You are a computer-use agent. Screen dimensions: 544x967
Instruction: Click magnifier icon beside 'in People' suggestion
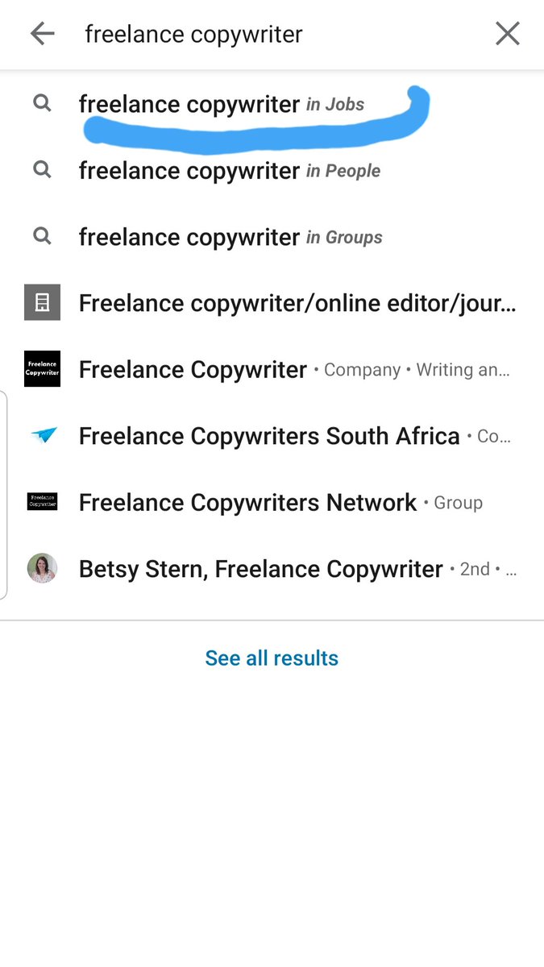click(42, 170)
